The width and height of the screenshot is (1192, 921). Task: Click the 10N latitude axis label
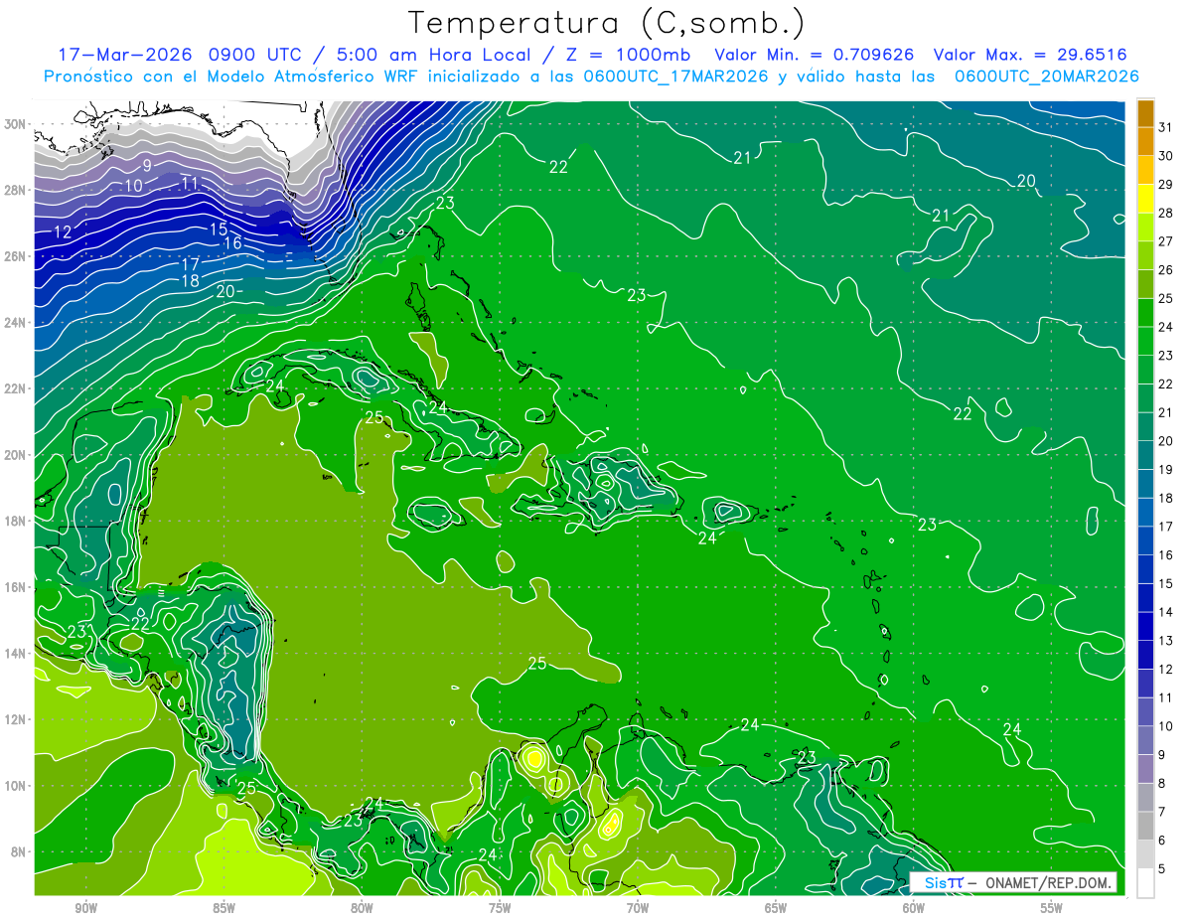click(17, 786)
